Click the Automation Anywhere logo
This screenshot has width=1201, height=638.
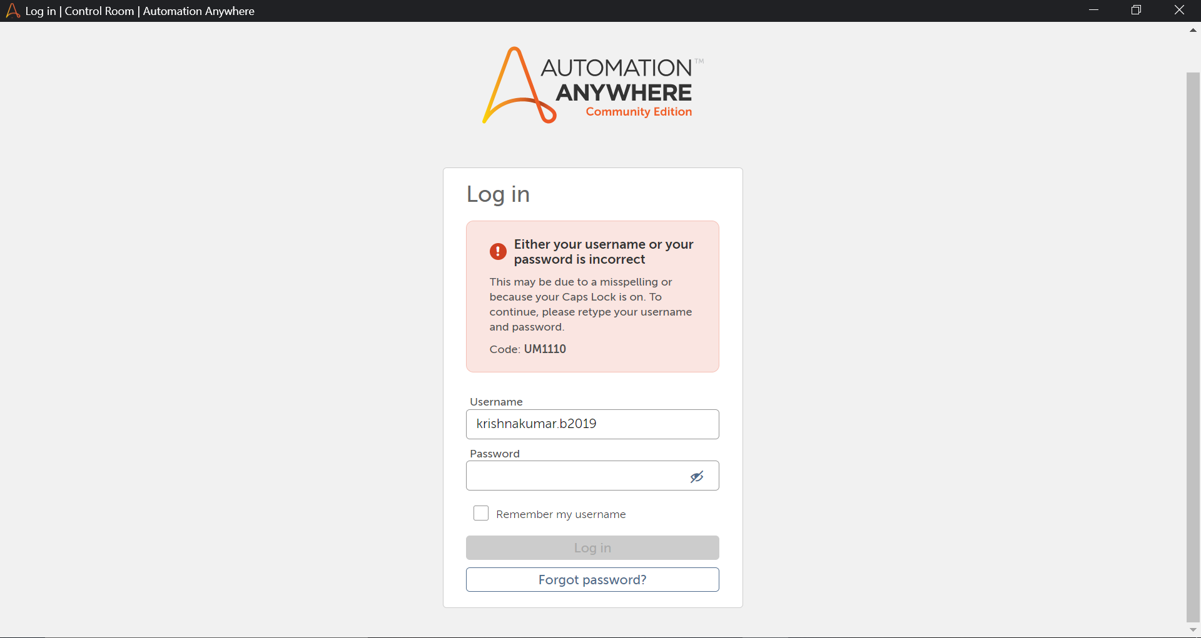point(592,85)
